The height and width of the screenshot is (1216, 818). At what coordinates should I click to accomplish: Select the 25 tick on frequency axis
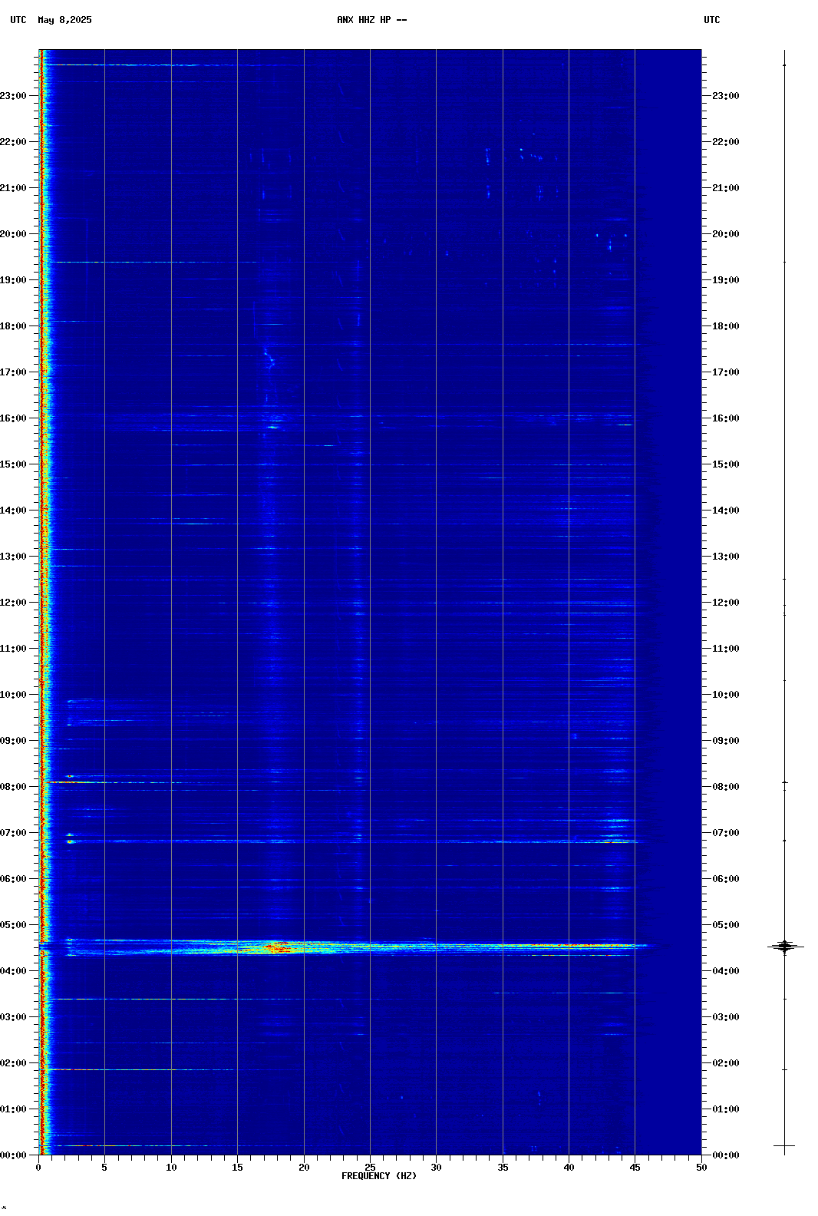point(370,1168)
